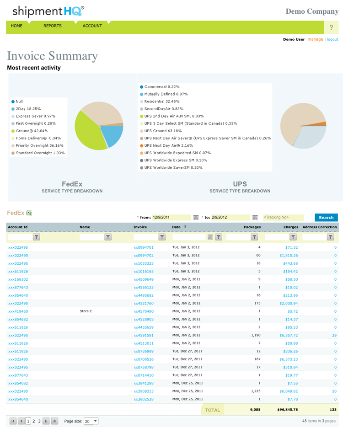Open account xxx168102
Screen dimensions: 343x428
(x=18, y=279)
